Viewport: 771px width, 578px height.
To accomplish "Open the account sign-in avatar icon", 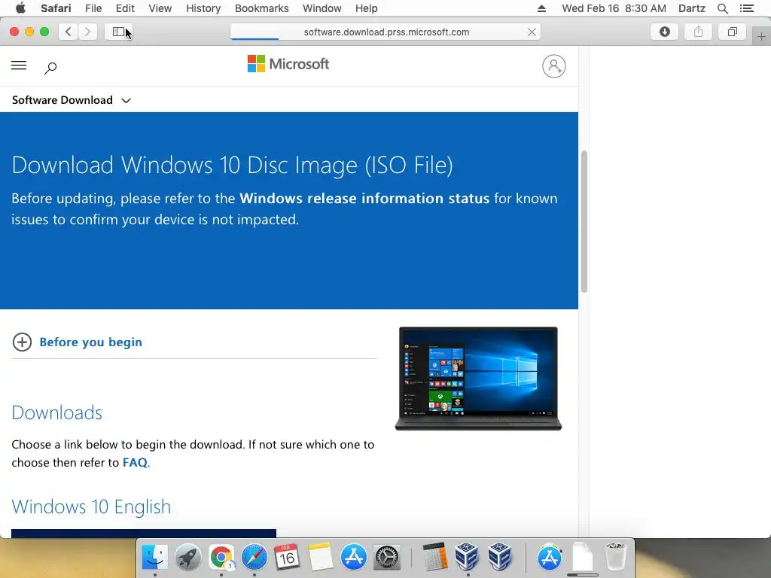I will (553, 66).
